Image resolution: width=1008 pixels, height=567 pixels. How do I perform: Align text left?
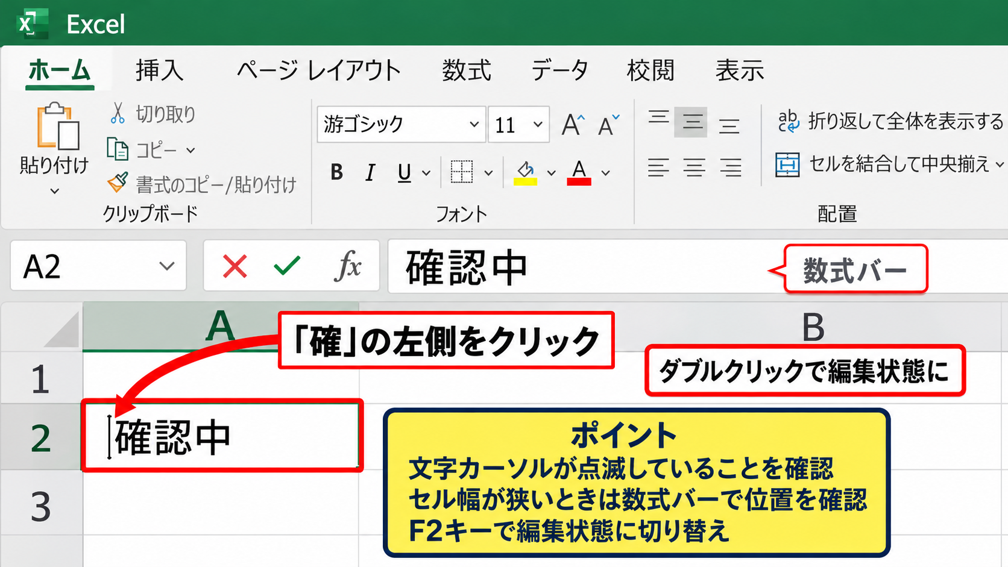click(x=658, y=167)
